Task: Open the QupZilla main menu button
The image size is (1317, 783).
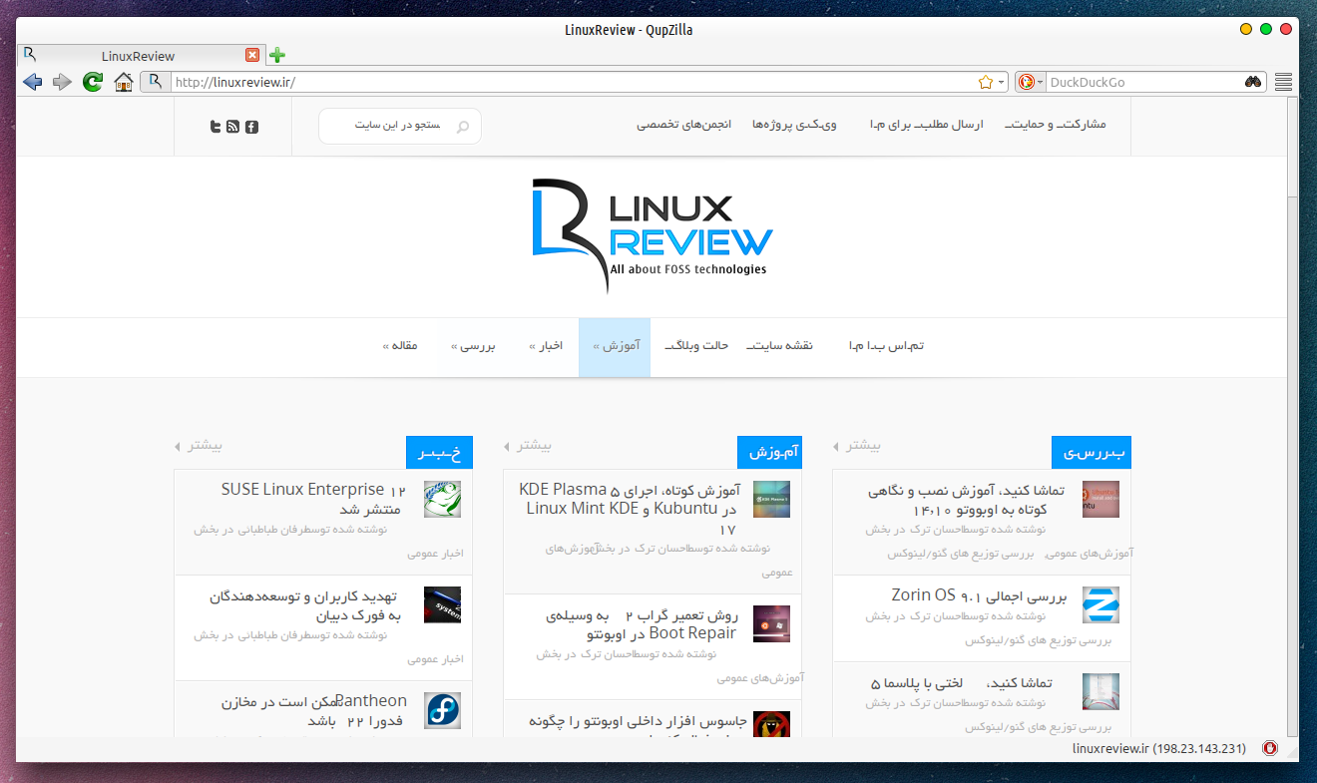Action: pos(1284,82)
